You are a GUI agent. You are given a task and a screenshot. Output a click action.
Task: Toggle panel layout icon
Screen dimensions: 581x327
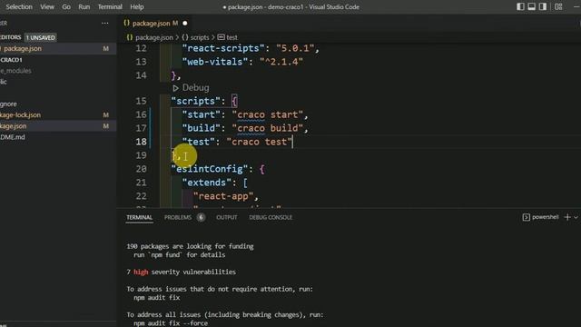pyautogui.click(x=531, y=6)
